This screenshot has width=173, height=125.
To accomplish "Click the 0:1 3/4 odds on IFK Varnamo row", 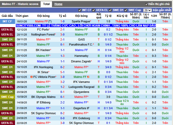I will coord(108,82).
